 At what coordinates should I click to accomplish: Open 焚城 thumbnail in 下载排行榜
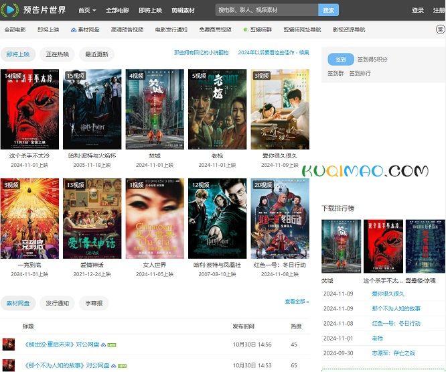[341, 246]
